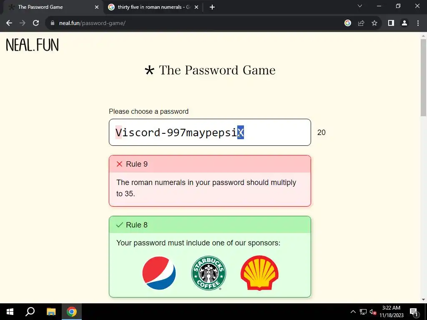Go back with the browser back arrow
The height and width of the screenshot is (320, 427).
(9, 23)
